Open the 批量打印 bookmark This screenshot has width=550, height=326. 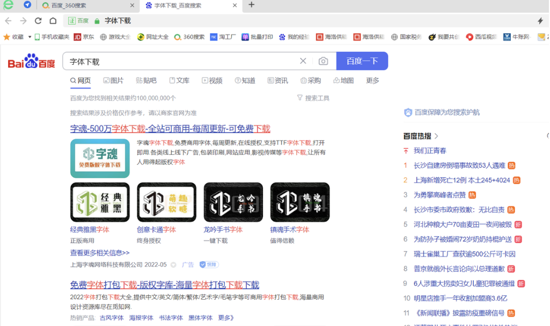pos(257,37)
